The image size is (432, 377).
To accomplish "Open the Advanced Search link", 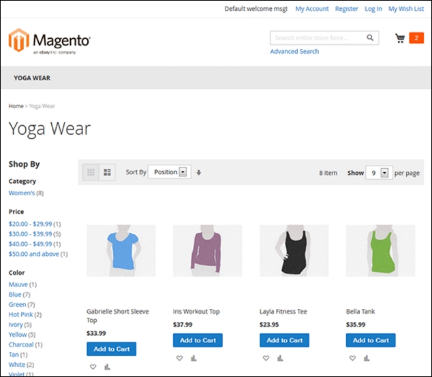I will coord(294,52).
